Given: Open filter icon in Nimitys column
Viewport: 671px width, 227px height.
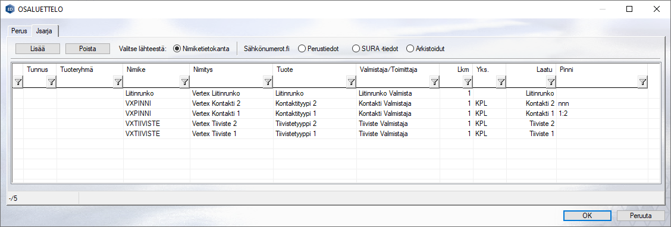Looking at the screenshot, I should [x=268, y=83].
